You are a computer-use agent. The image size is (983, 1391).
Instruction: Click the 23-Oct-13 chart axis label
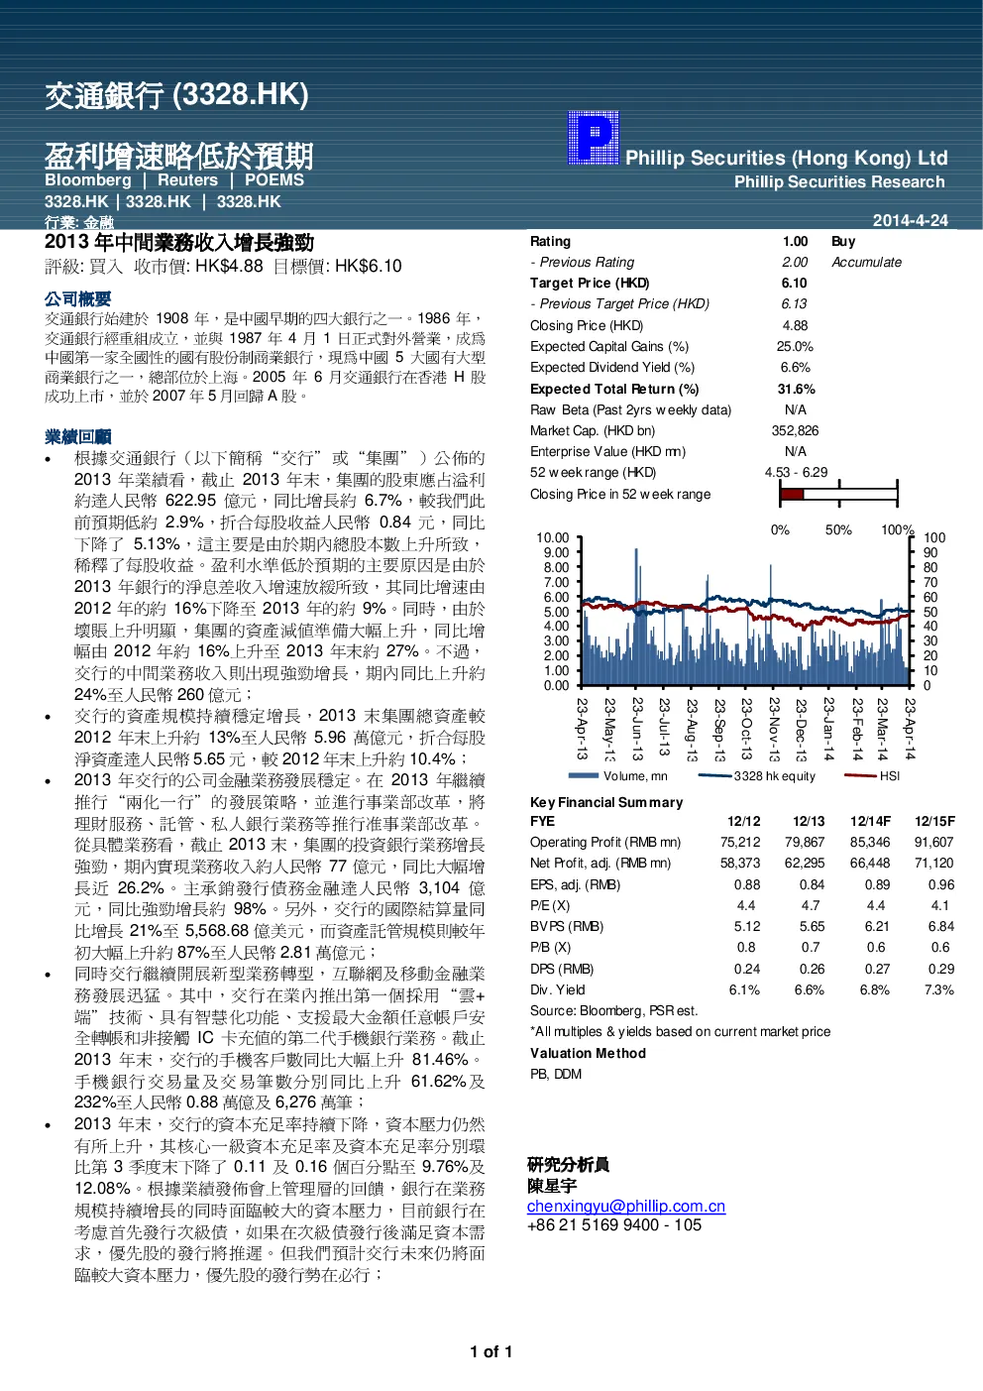[747, 729]
